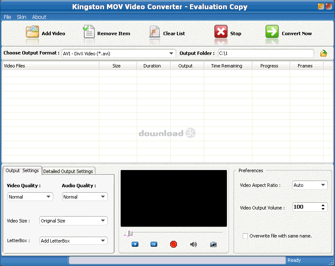Decrease Video Output Volume with down arrow
Viewport: 335px width, 266px height.
323,209
